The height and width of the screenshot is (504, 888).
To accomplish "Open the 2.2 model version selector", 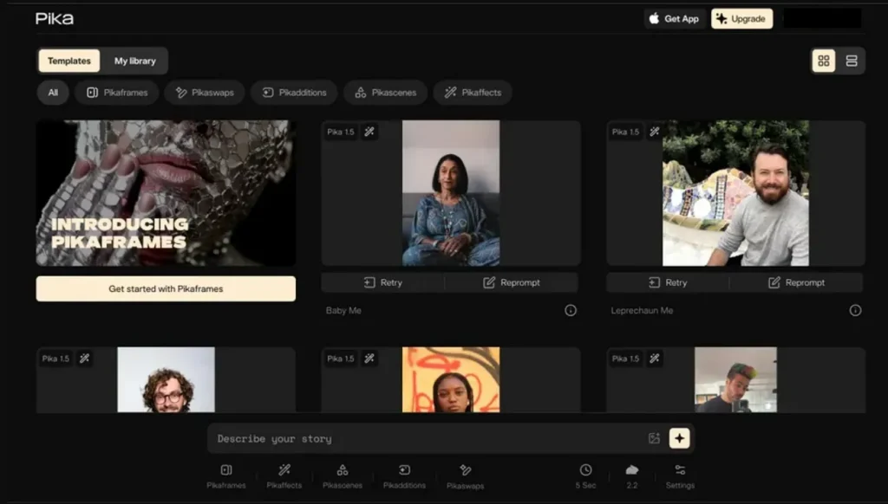I will [x=632, y=475].
